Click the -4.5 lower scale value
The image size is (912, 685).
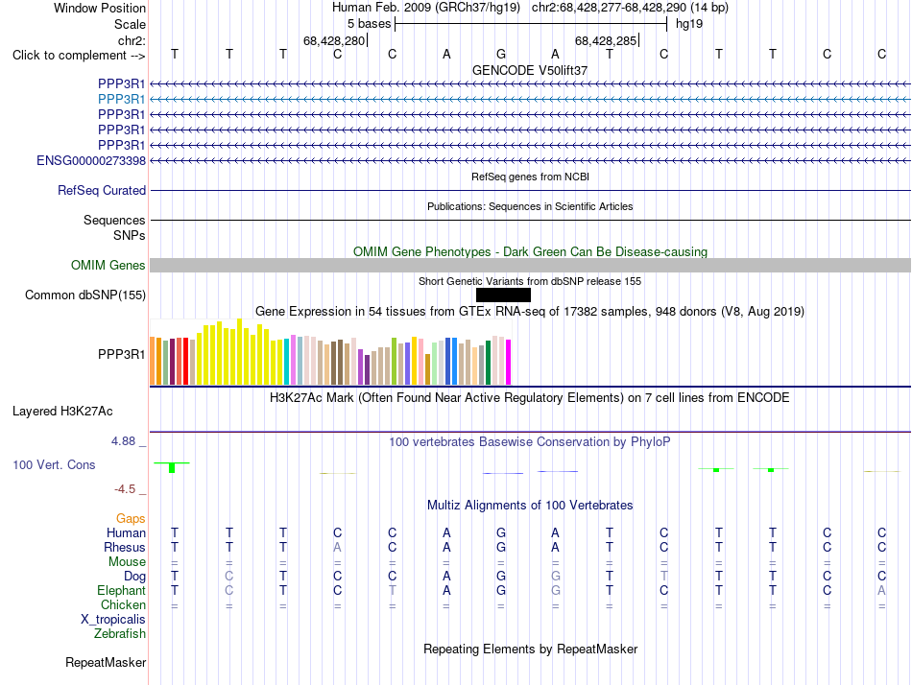[125, 489]
